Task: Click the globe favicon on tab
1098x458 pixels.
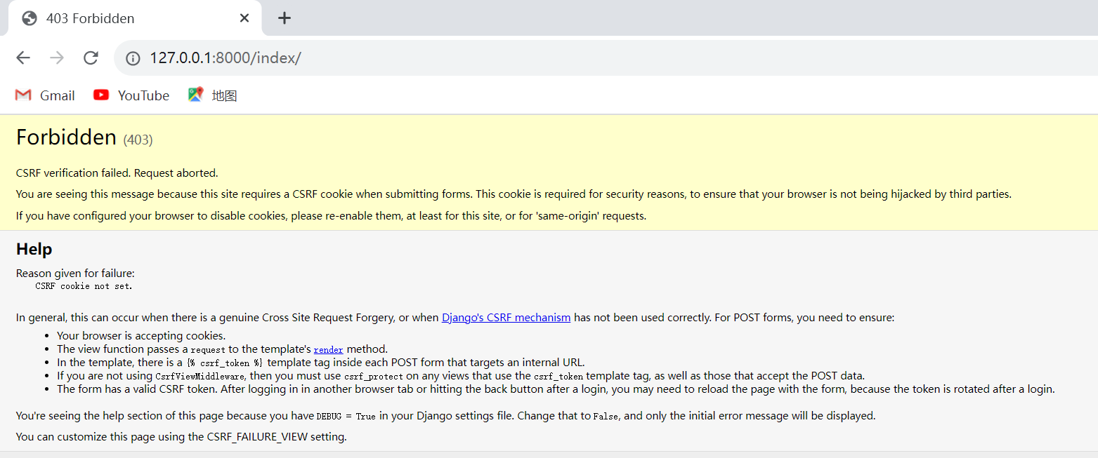Action: click(x=30, y=18)
